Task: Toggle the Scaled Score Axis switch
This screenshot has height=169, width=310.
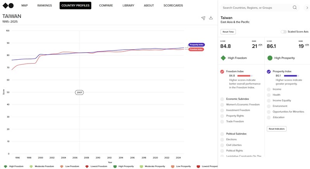Action: point(284,32)
